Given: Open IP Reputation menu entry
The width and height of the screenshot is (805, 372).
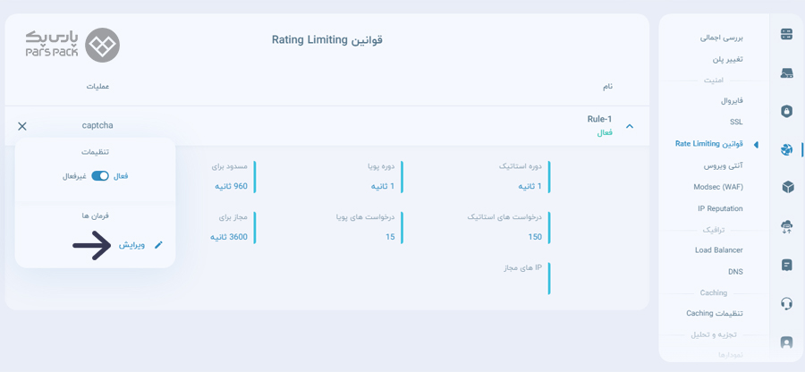Looking at the screenshot, I should click(x=720, y=208).
